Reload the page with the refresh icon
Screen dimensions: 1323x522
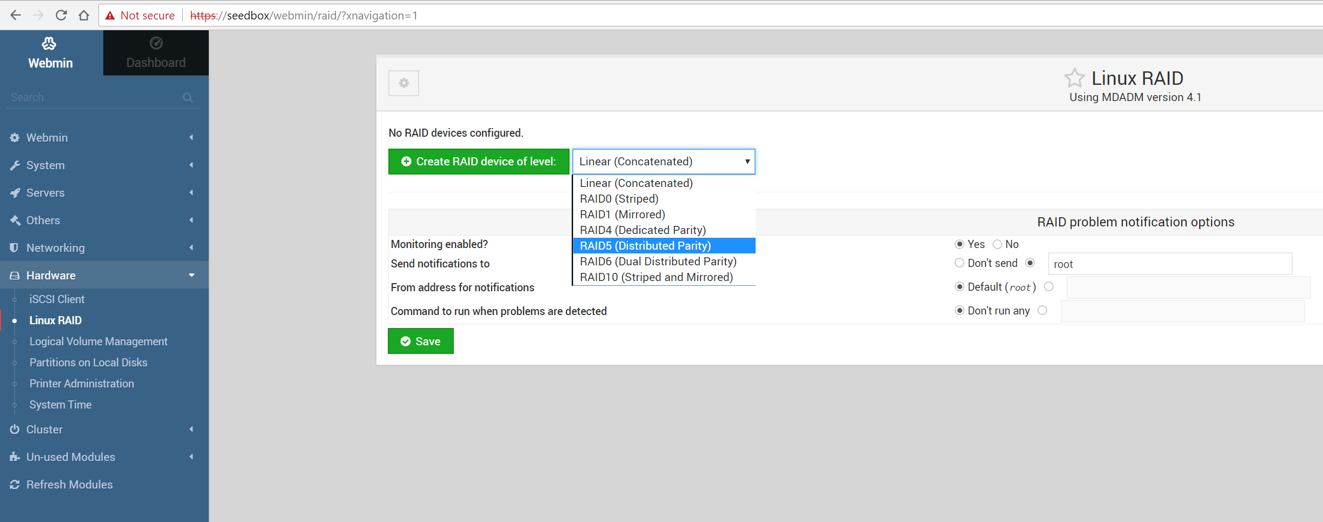(61, 15)
